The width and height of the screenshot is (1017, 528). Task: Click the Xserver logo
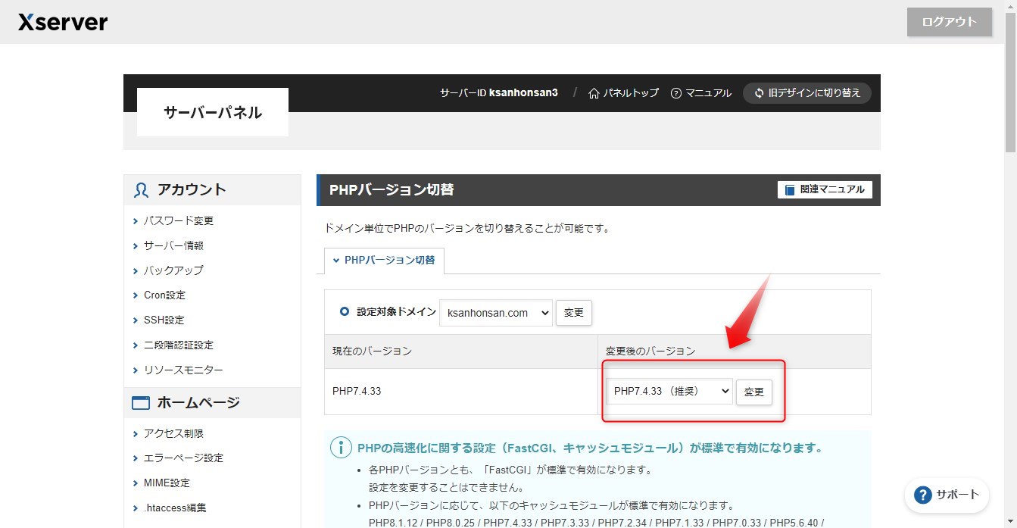[62, 21]
